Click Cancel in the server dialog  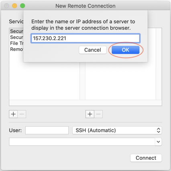coord(93,50)
